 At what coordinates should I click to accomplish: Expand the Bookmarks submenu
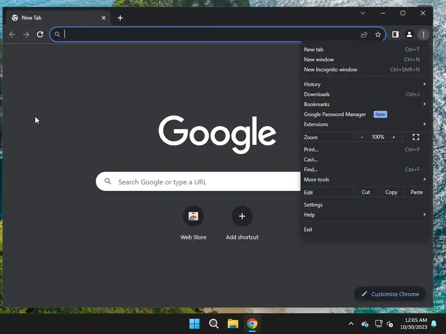pos(365,104)
